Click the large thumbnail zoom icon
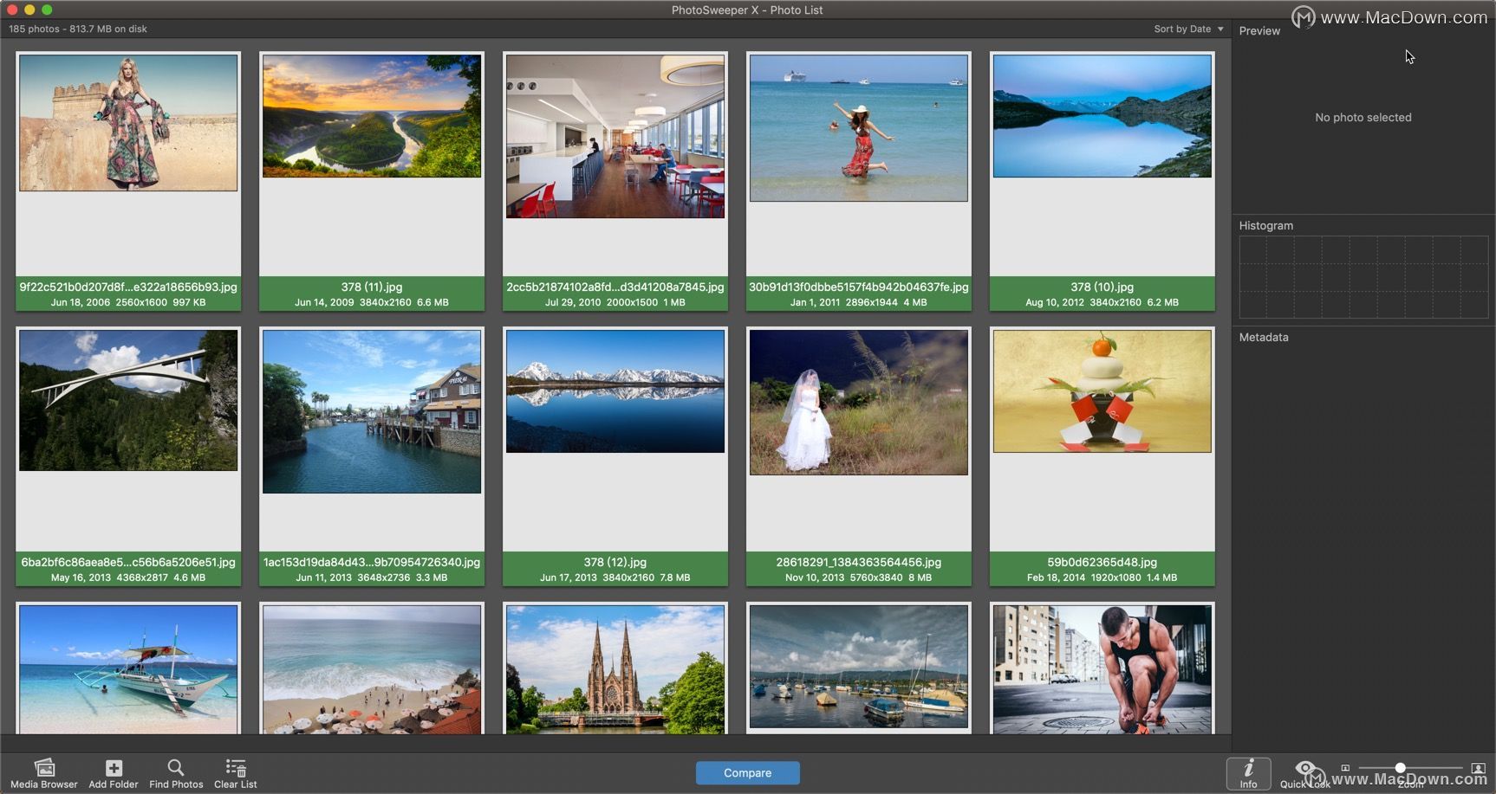This screenshot has width=1496, height=794. point(1479,768)
